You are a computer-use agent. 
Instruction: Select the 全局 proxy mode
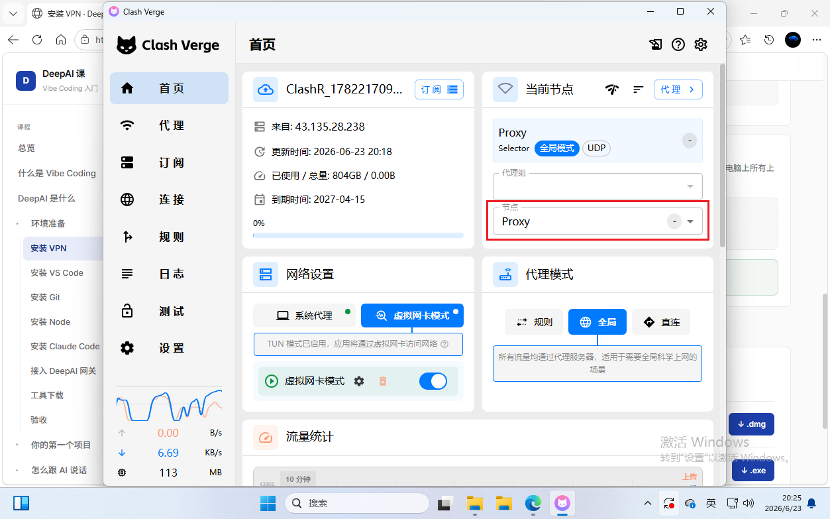597,322
